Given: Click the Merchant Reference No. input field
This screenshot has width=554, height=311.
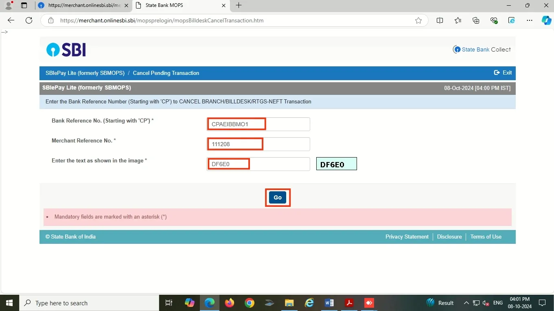Looking at the screenshot, I should coord(258,144).
